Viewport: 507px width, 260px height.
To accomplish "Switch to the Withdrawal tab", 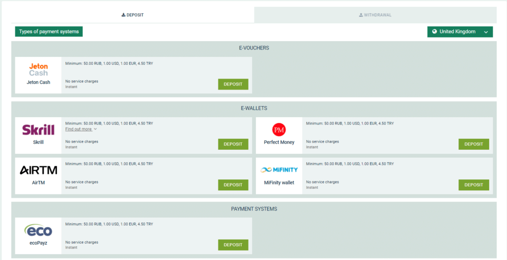I will (375, 15).
